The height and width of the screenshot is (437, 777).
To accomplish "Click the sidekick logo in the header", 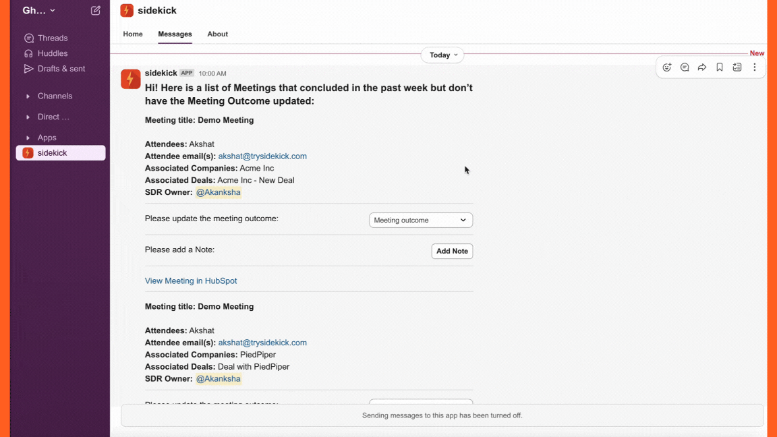I will tap(127, 10).
